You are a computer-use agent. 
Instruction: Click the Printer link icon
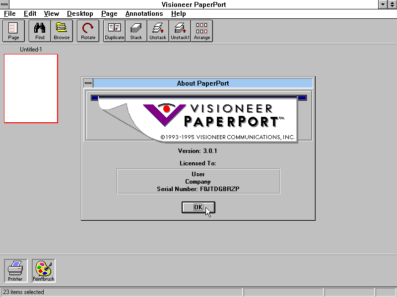point(15,271)
